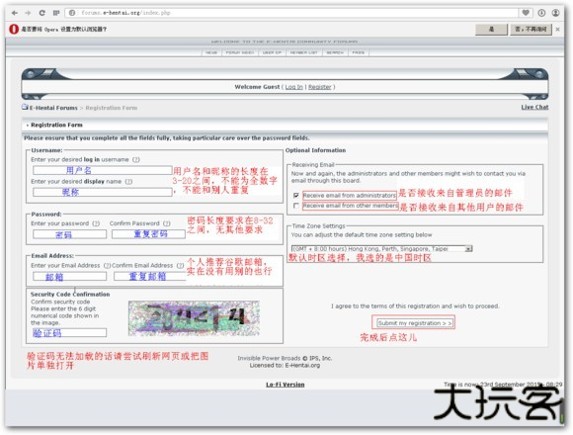
Task: Click the captcha security code image
Action: coord(194,318)
